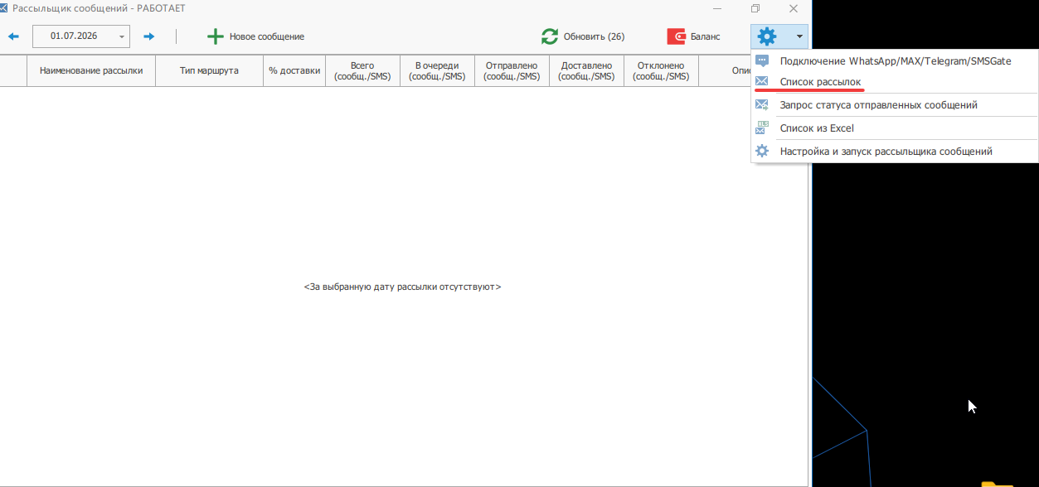Click the Доставлено (сообщ./SMS) column header
This screenshot has width=1039, height=487.
pyautogui.click(x=586, y=71)
